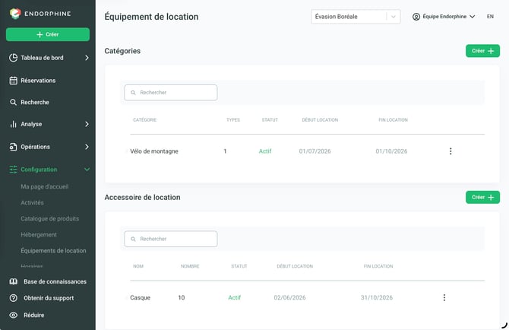
Task: Click the TYPES column header
Action: click(233, 120)
